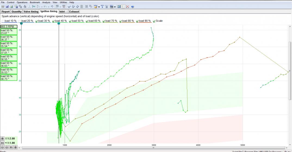This screenshot has width=292, height=152.
Task: Click horizontal zoom-in plus at bottom
Action: (15, 147)
